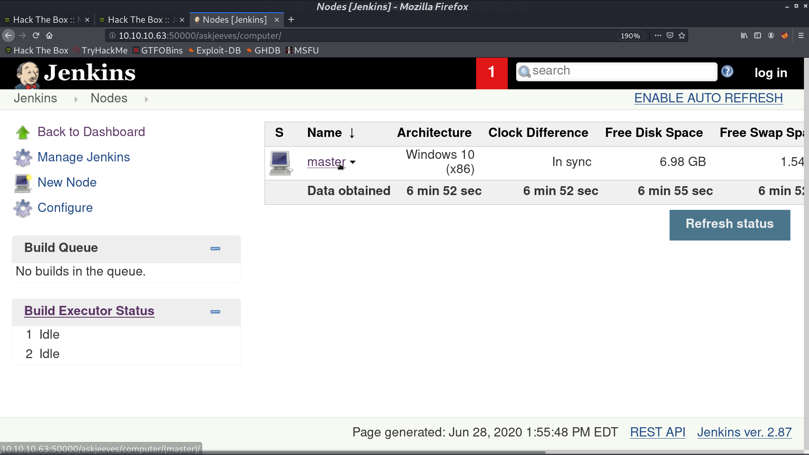The width and height of the screenshot is (809, 455).
Task: Close the Nodes [Jenkins] tab
Action: (x=277, y=20)
